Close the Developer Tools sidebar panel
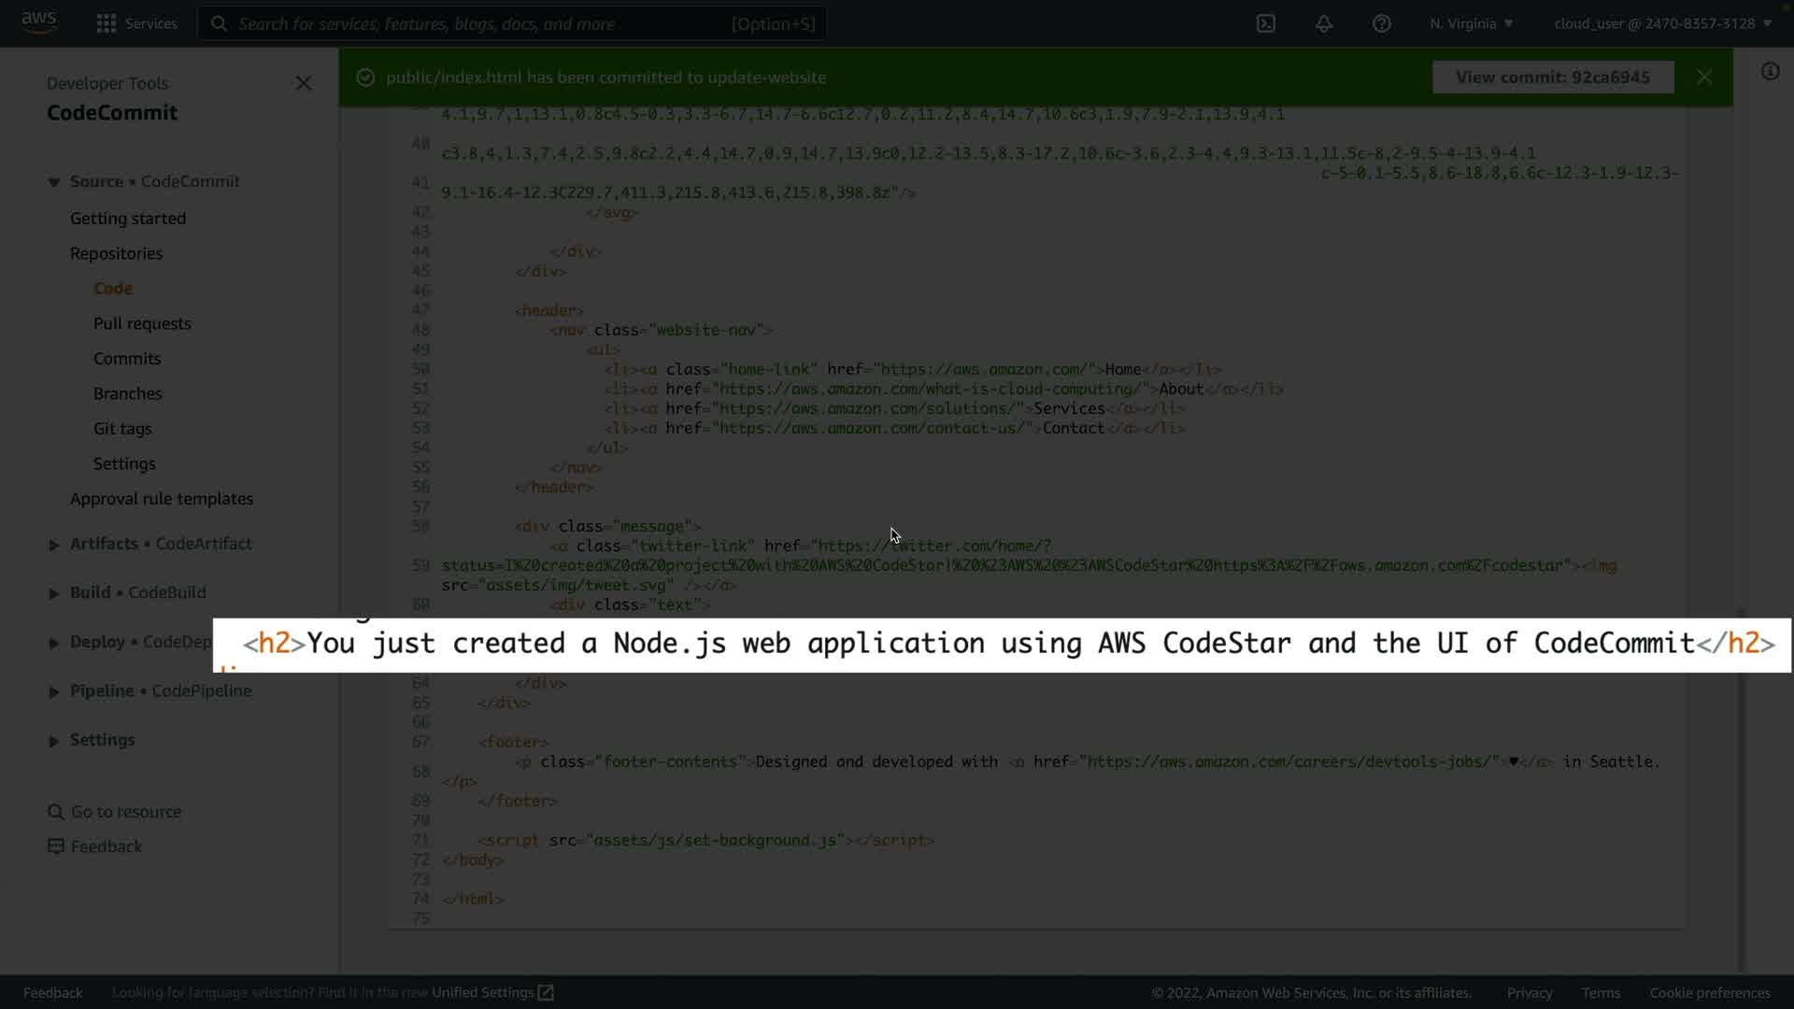1794x1009 pixels. coord(304,83)
